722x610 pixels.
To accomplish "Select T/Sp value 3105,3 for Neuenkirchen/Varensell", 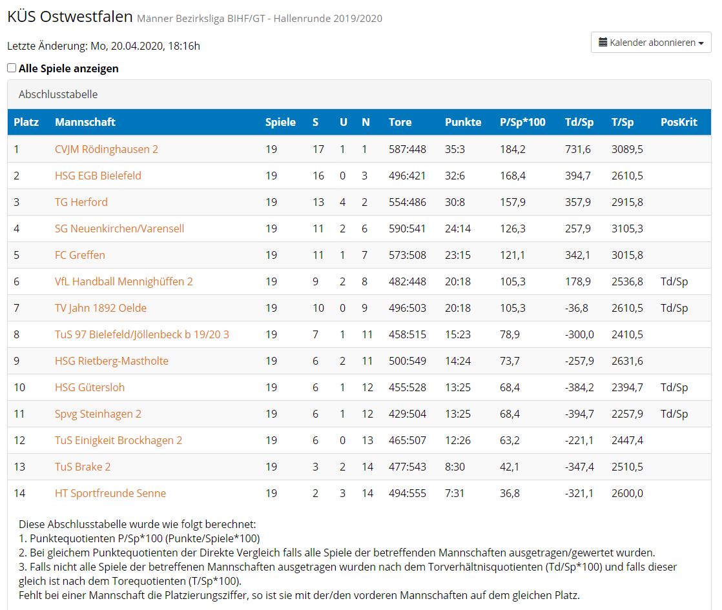I will (627, 229).
